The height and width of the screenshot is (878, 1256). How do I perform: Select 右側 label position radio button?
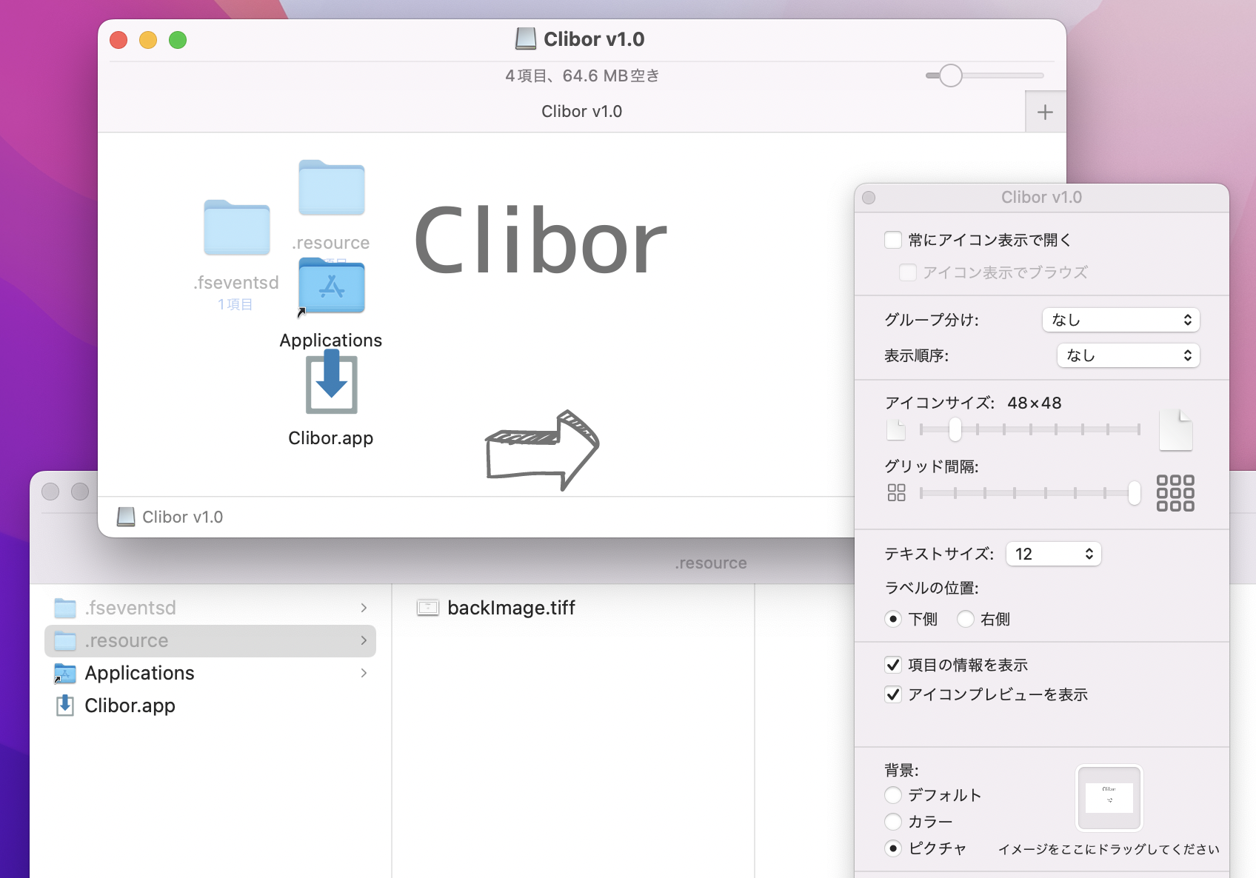pyautogui.click(x=966, y=619)
